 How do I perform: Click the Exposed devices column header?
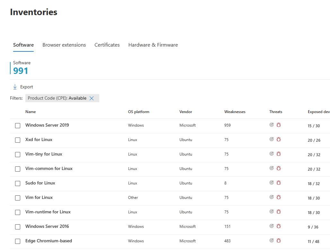point(319,112)
